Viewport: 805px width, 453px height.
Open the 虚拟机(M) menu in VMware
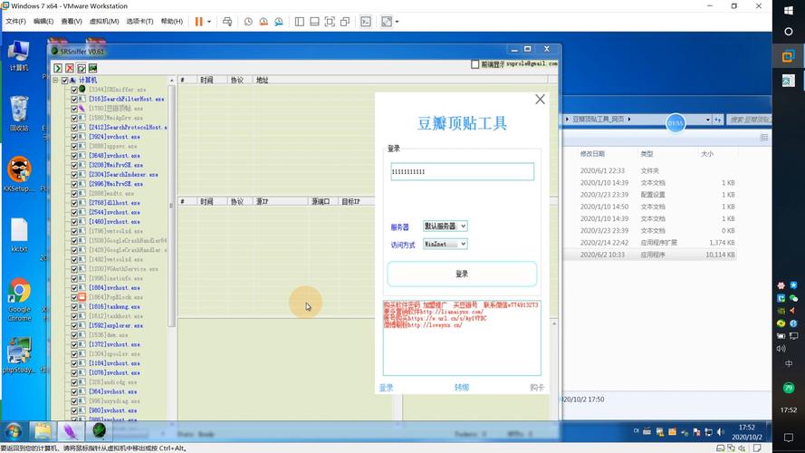pyautogui.click(x=104, y=22)
